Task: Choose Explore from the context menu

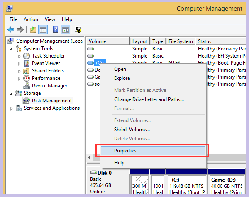Action: pyautogui.click(x=153, y=78)
